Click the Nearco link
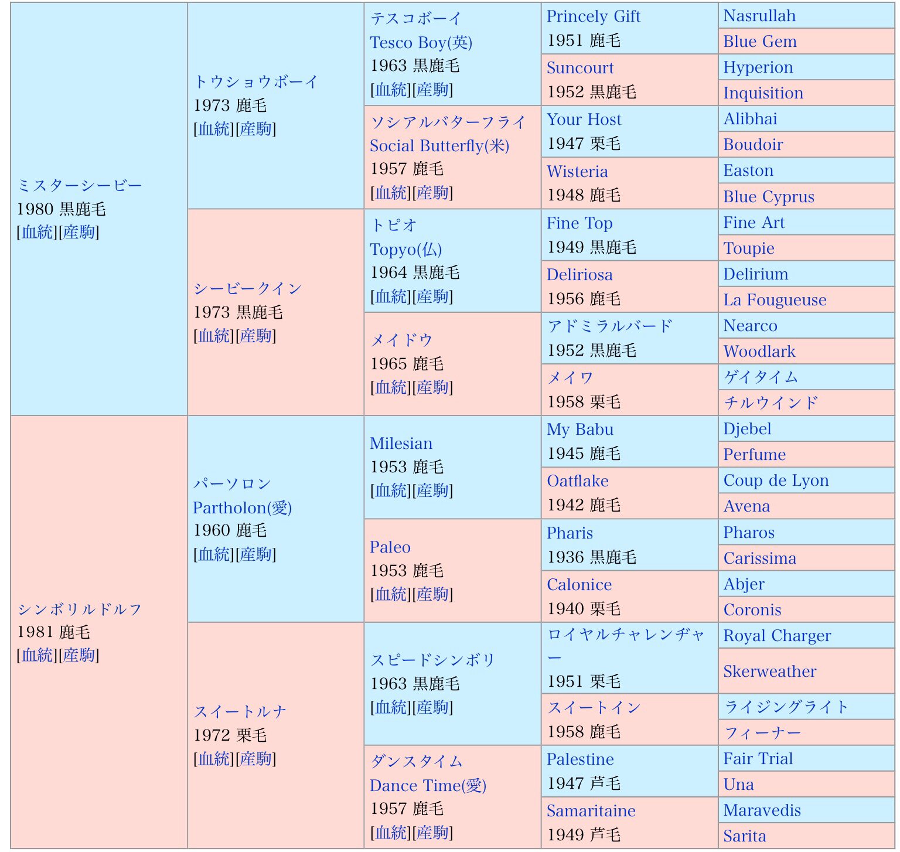 click(x=750, y=326)
